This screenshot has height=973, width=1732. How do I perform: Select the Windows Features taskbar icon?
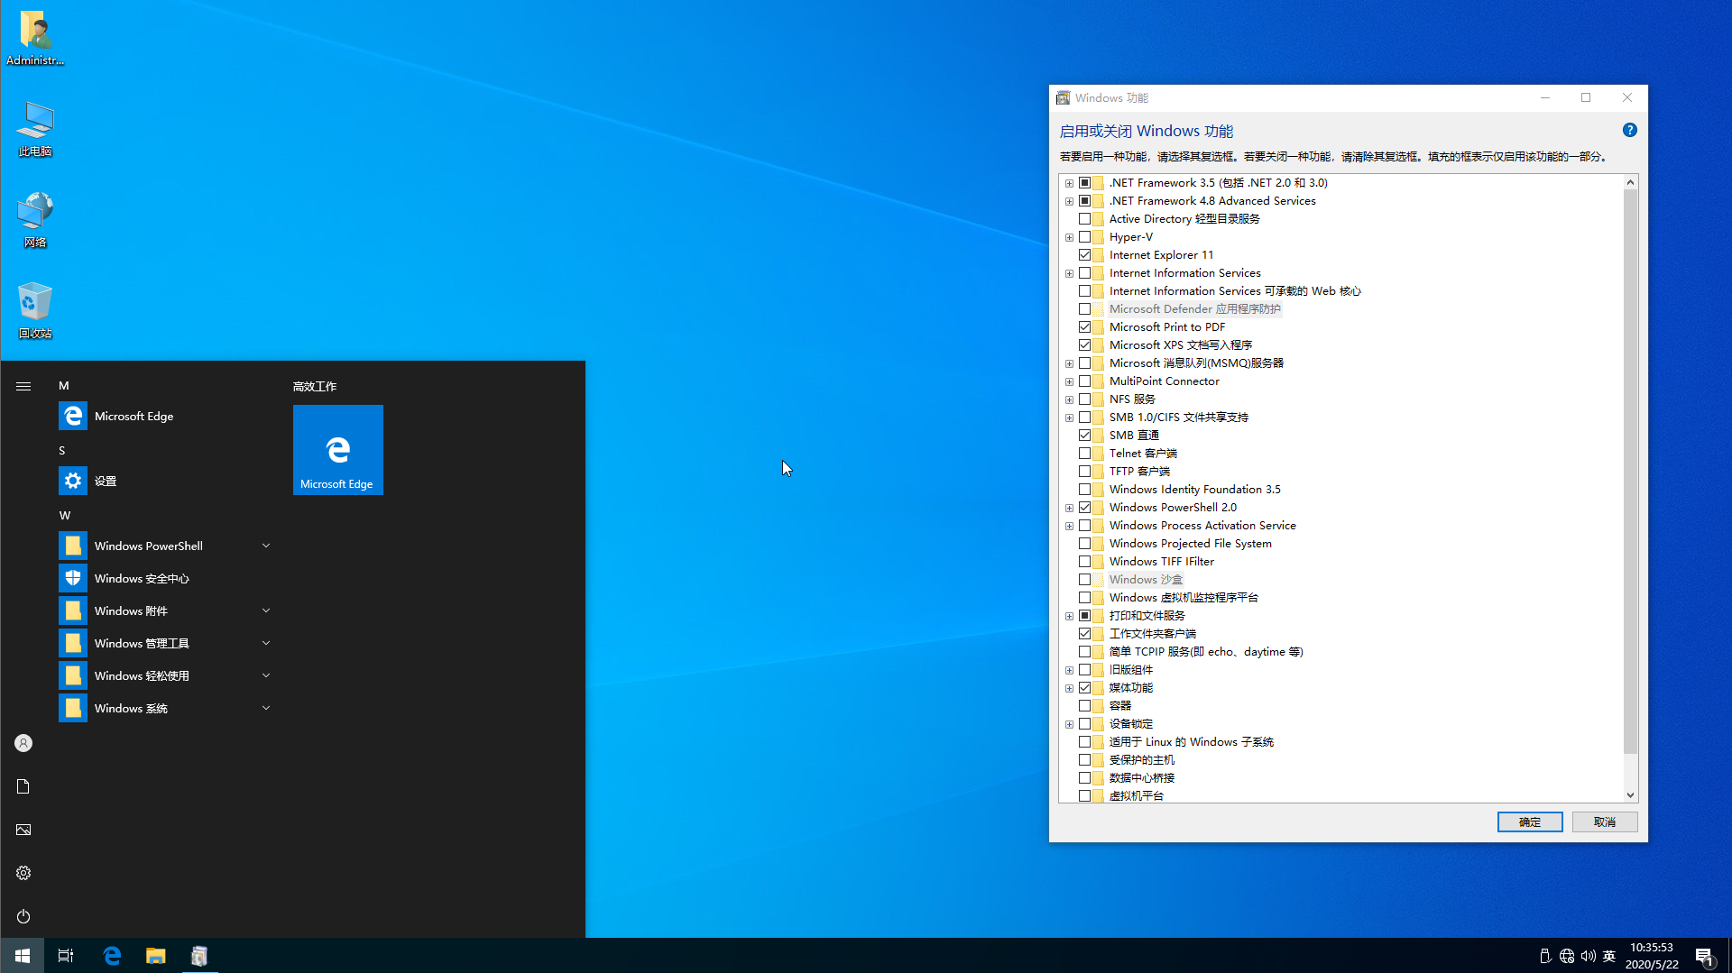(199, 956)
